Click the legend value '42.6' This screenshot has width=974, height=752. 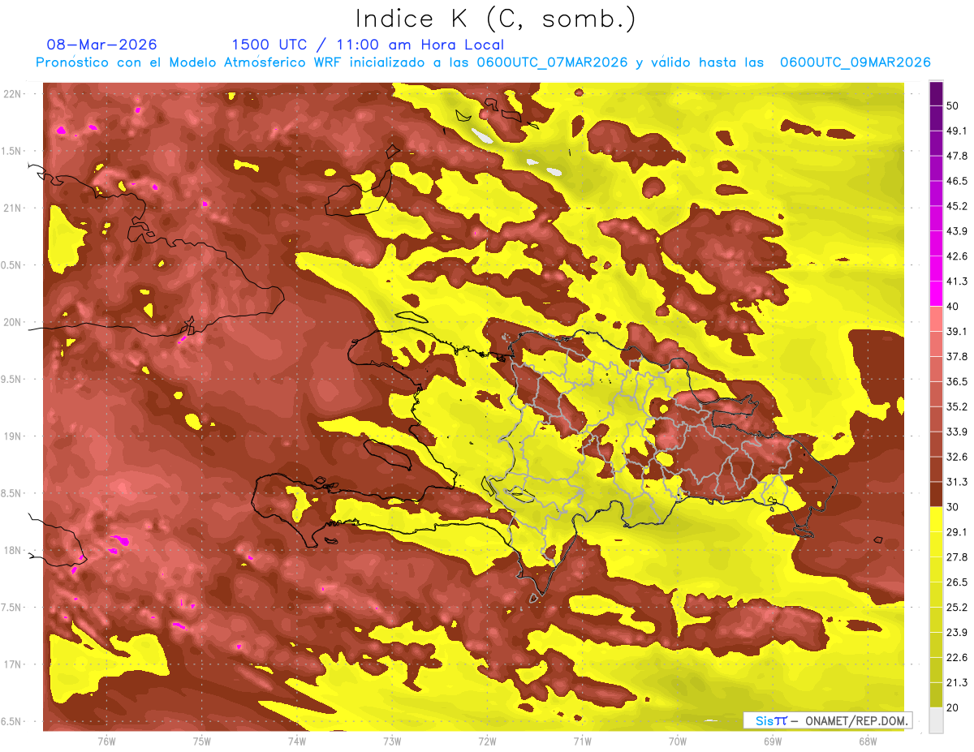[956, 256]
